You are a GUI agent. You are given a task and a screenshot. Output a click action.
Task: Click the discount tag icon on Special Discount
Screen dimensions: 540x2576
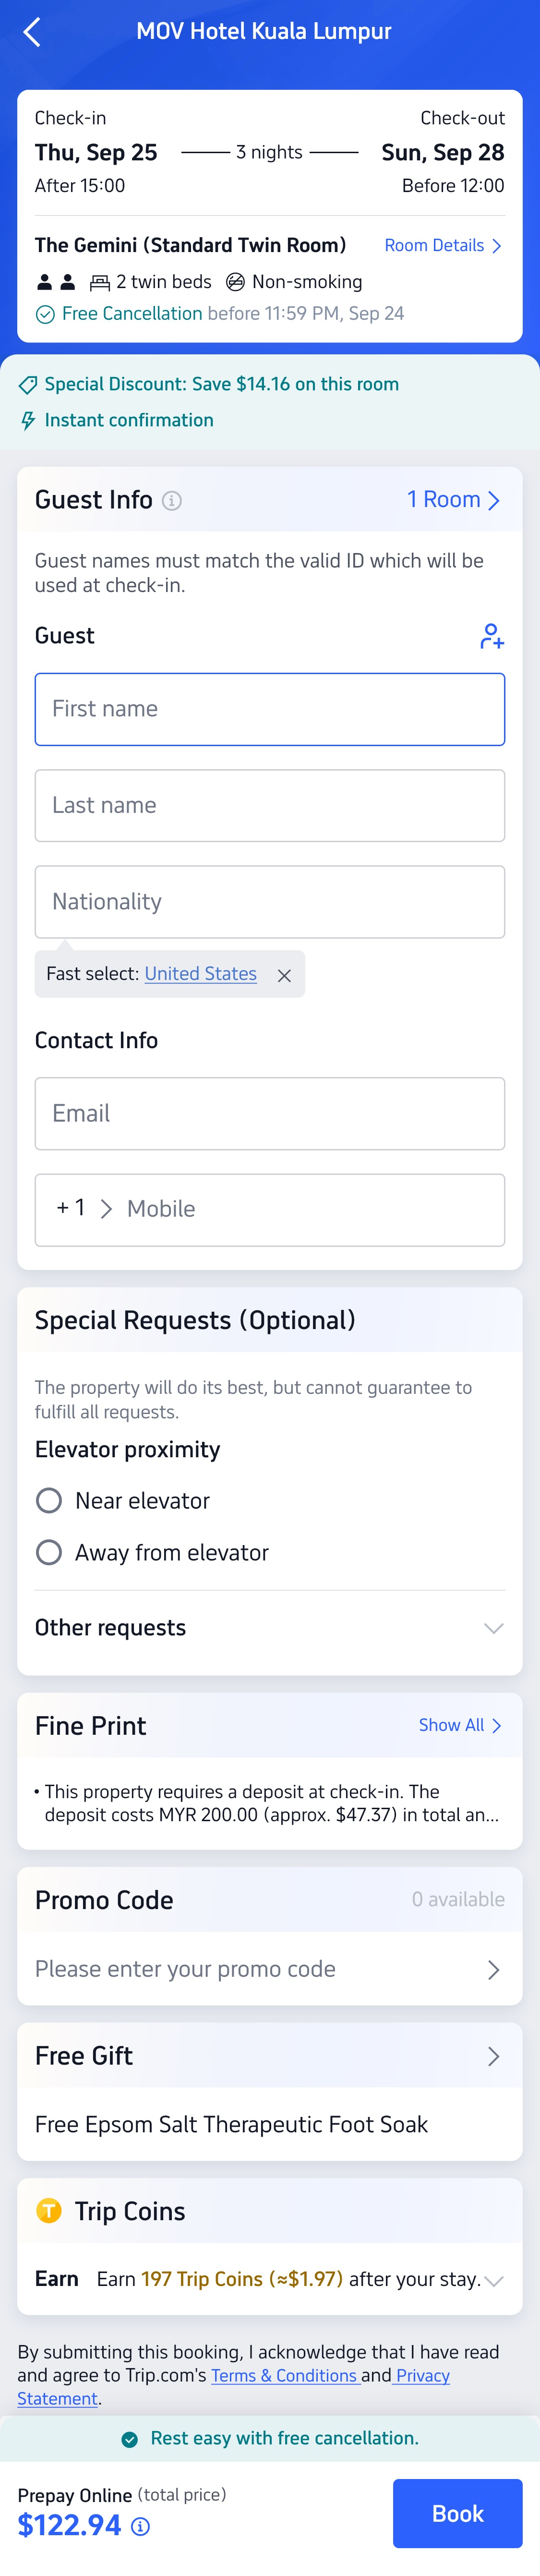(24, 384)
